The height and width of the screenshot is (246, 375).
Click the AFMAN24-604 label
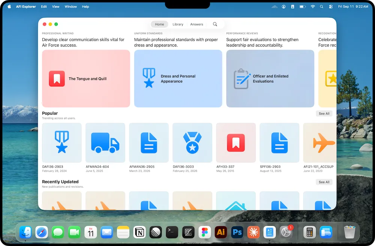coord(97,167)
